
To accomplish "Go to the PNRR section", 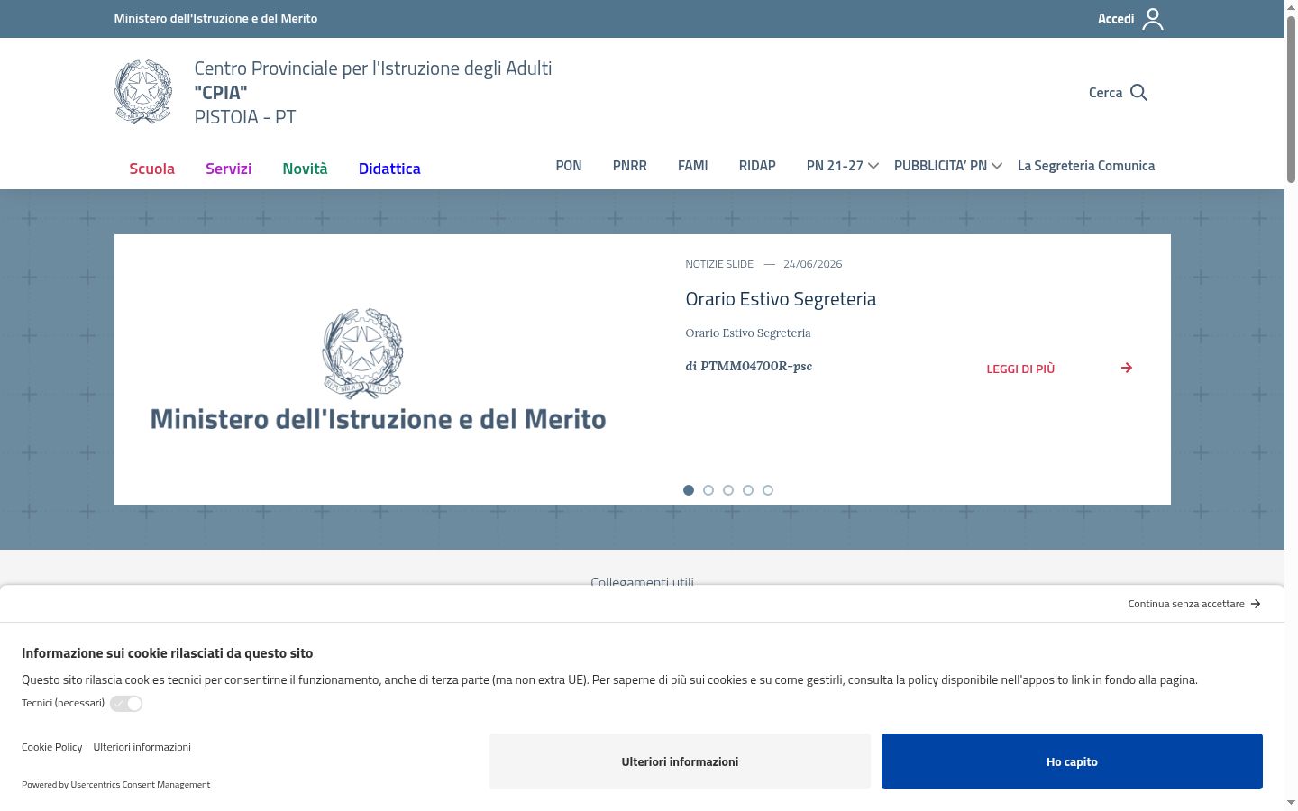I will pos(630,166).
